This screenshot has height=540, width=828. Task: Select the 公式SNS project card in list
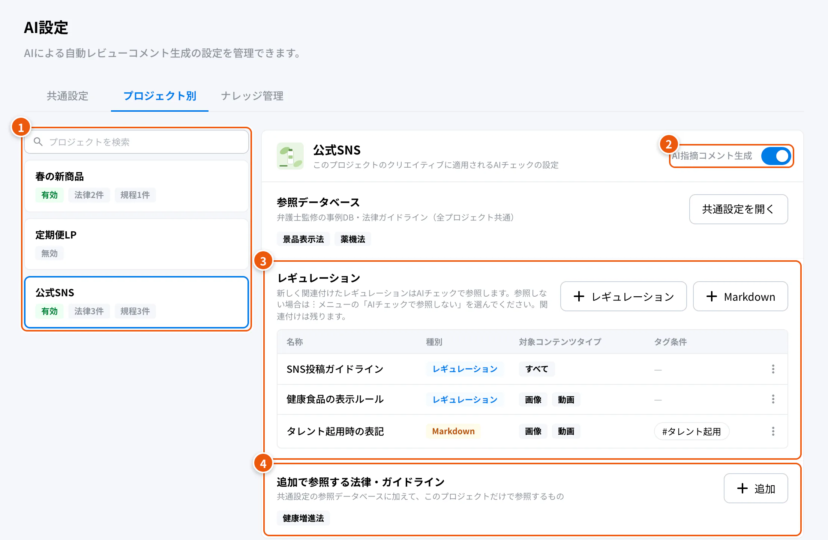tap(136, 302)
